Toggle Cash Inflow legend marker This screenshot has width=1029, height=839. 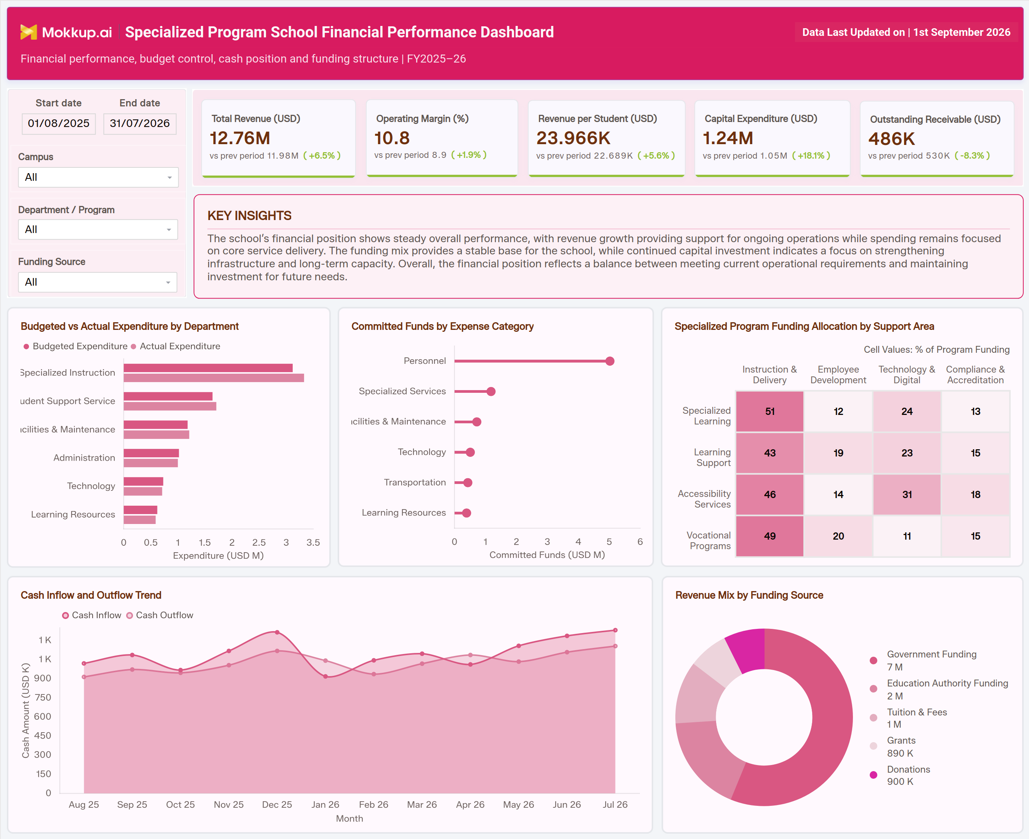click(x=65, y=615)
